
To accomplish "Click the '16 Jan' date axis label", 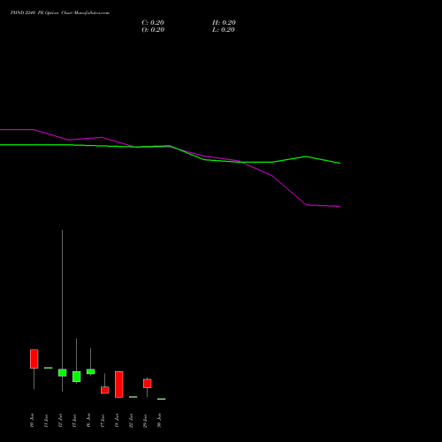I will [x=88, y=421].
